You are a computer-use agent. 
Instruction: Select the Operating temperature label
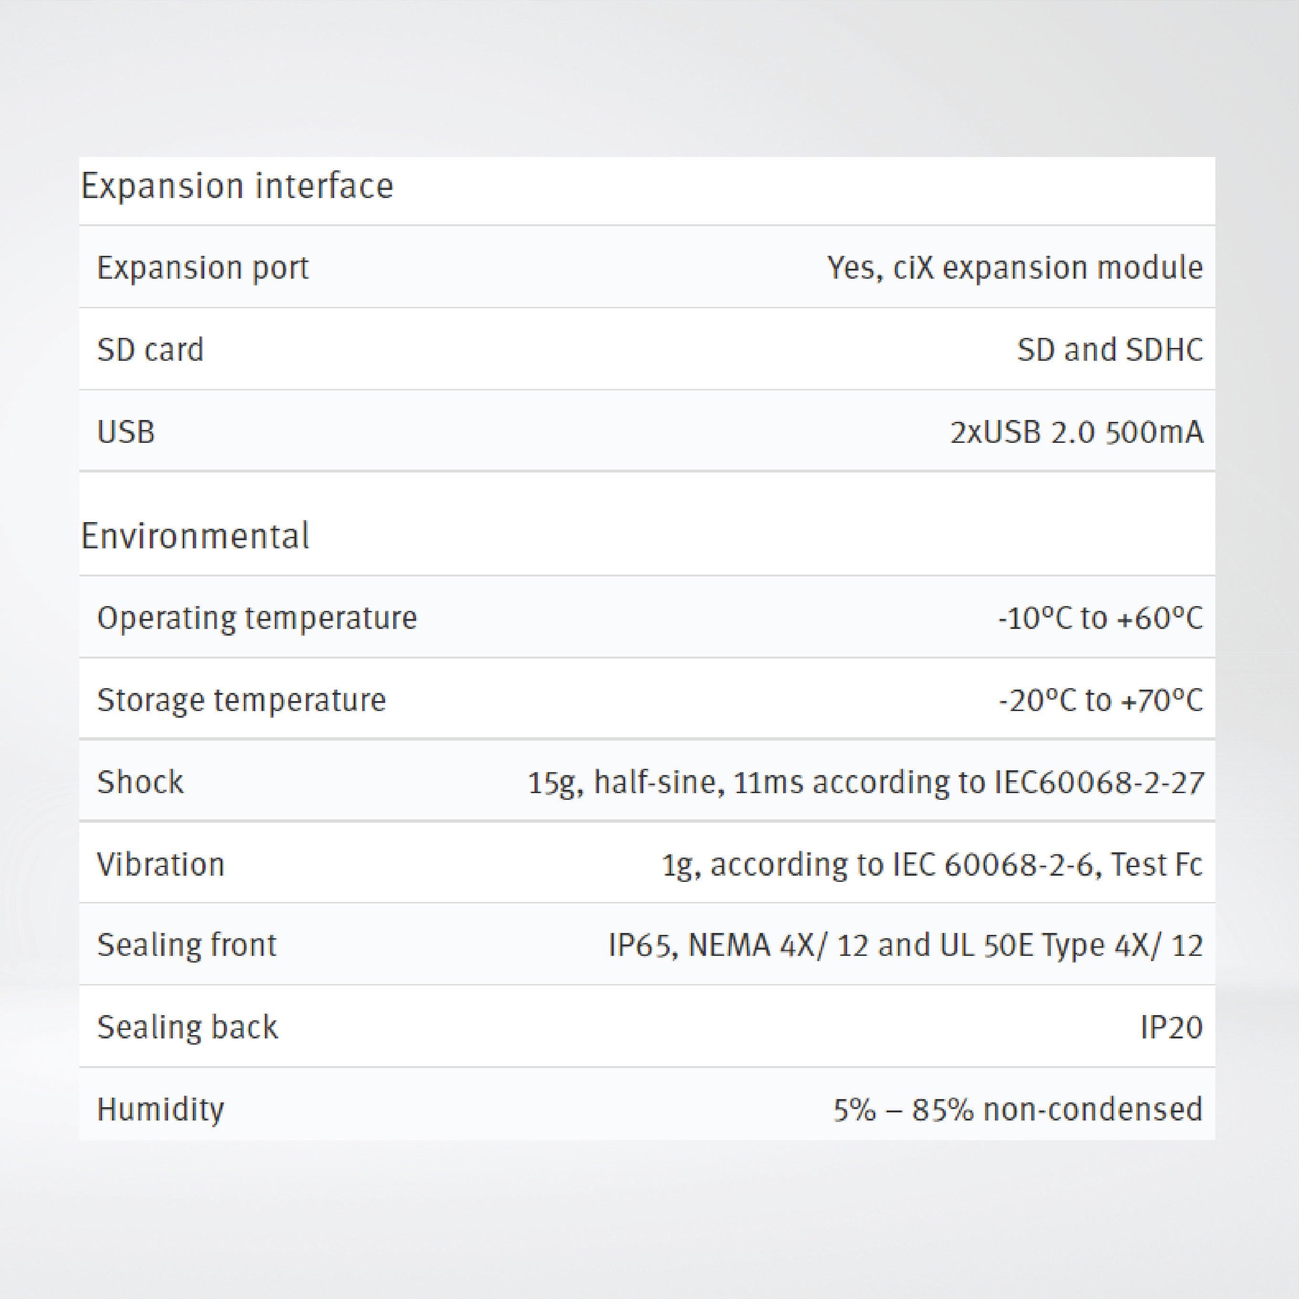click(x=257, y=618)
